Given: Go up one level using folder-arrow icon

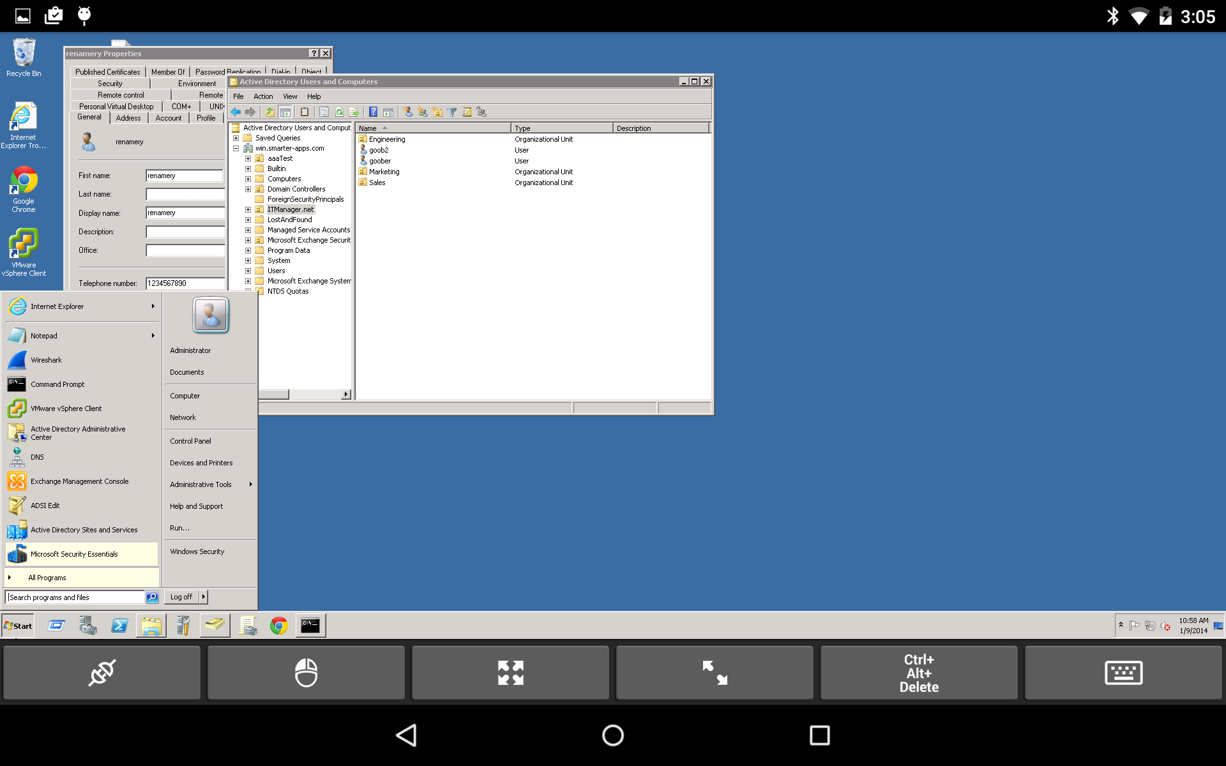Looking at the screenshot, I should click(x=269, y=112).
